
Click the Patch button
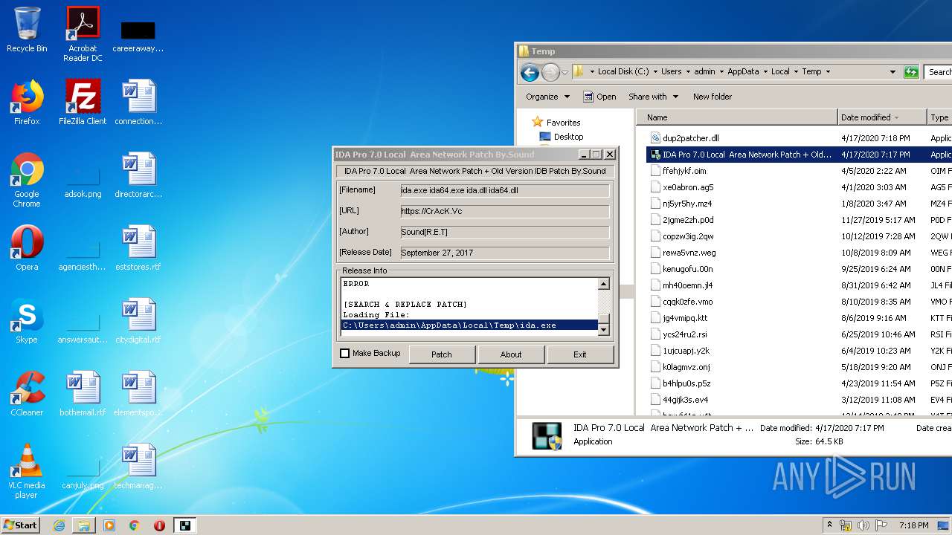coord(442,354)
